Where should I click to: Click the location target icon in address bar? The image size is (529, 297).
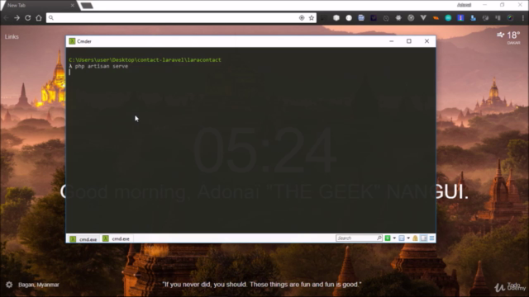point(302,18)
